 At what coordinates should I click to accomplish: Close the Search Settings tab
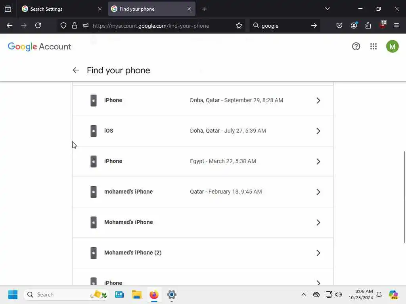pyautogui.click(x=100, y=9)
